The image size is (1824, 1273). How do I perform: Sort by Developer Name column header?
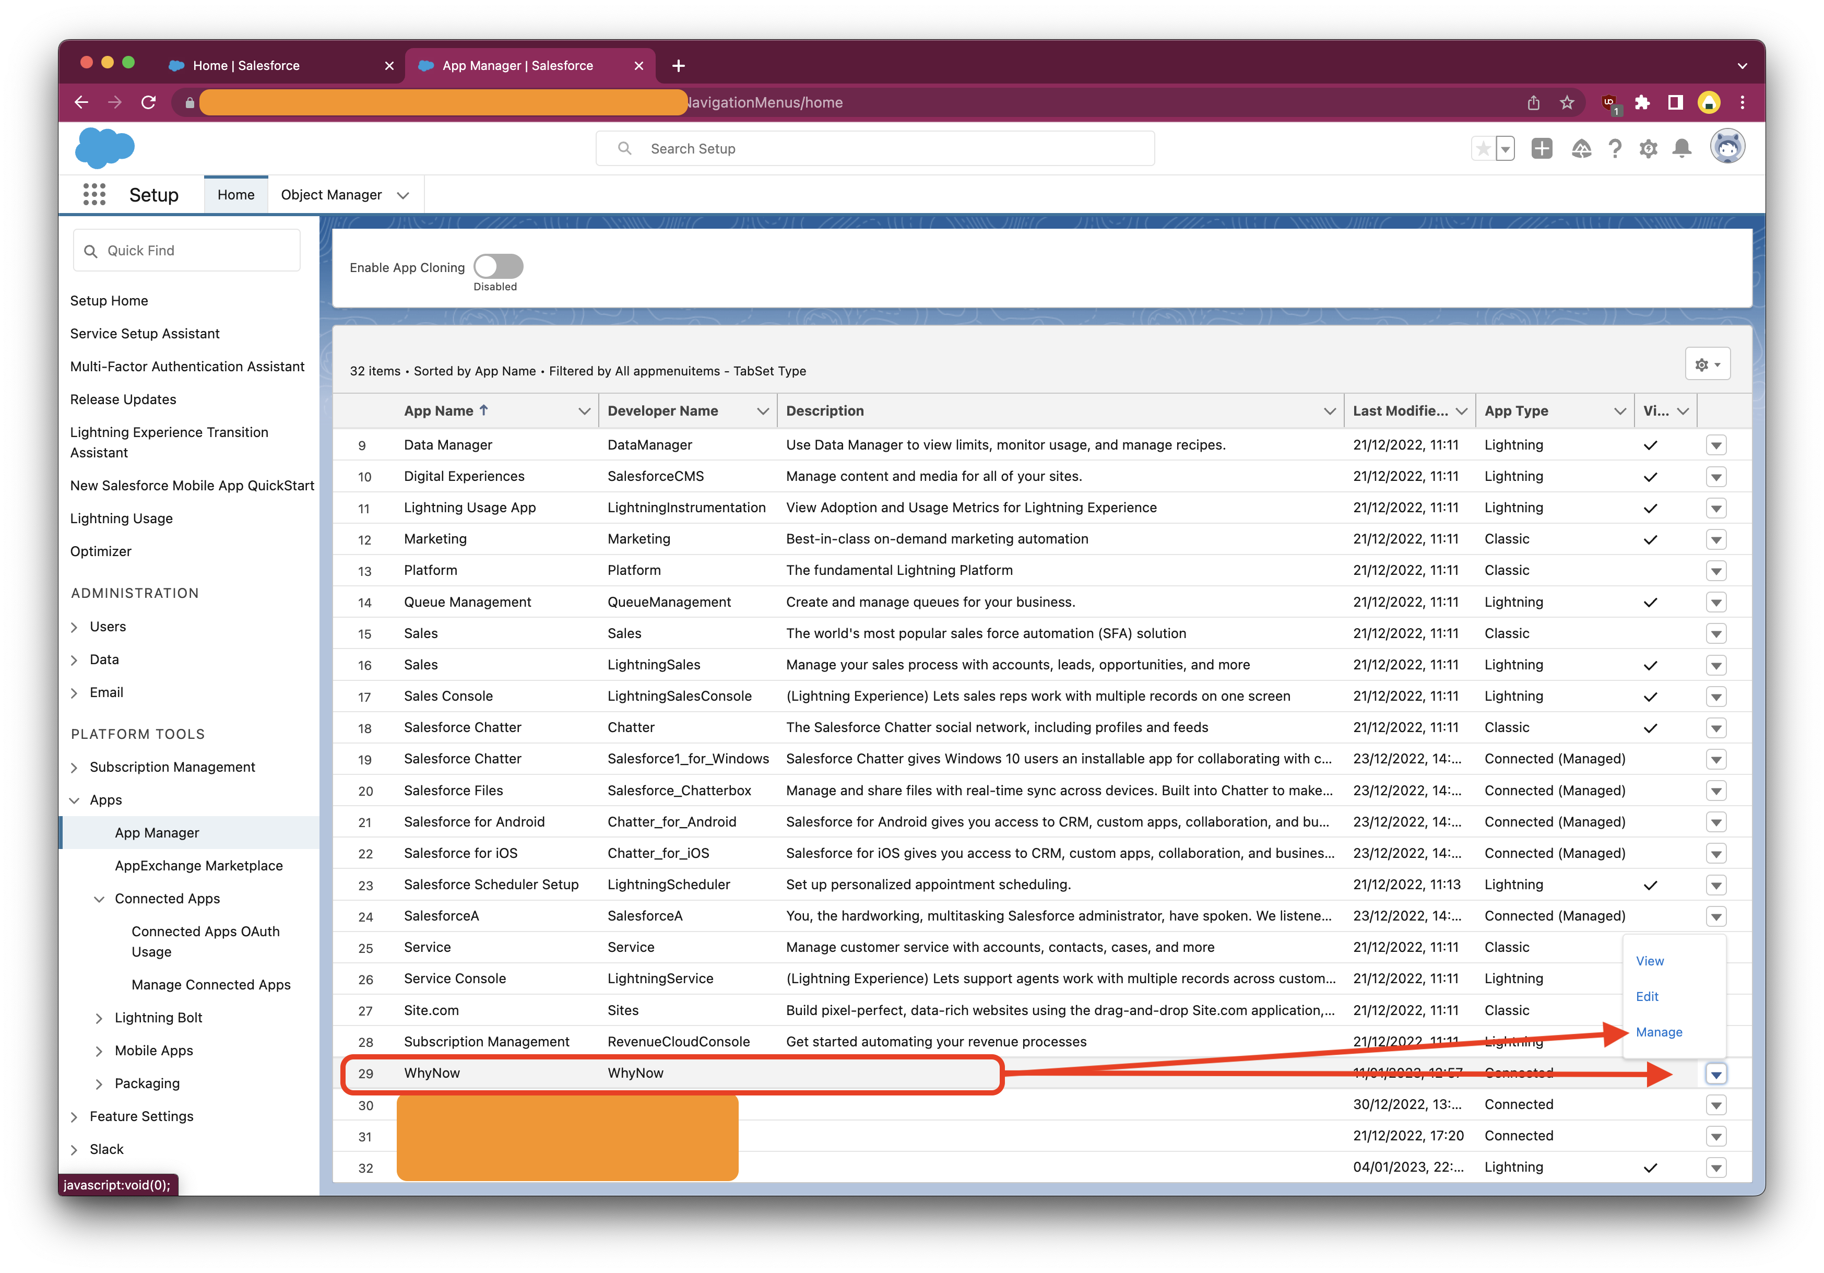pyautogui.click(x=662, y=411)
